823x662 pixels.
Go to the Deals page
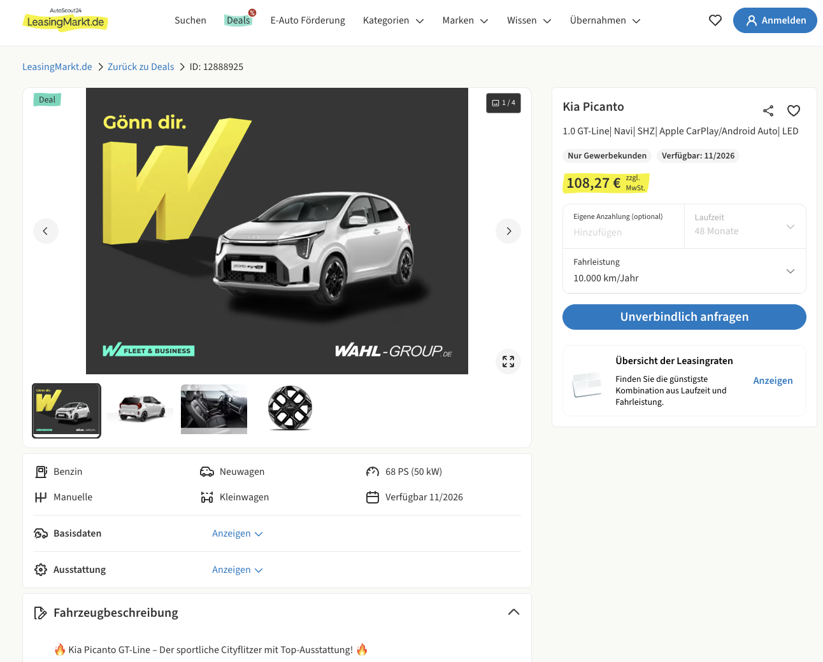point(239,20)
